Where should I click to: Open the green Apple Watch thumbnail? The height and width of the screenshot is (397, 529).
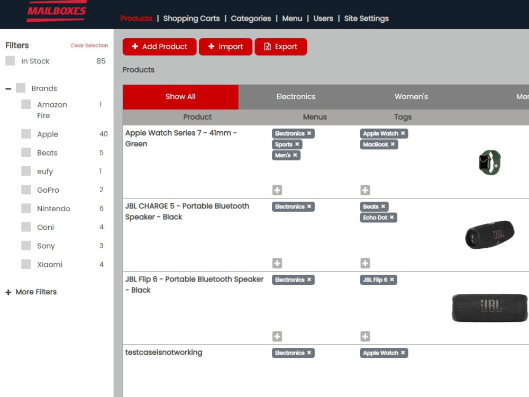click(x=490, y=163)
